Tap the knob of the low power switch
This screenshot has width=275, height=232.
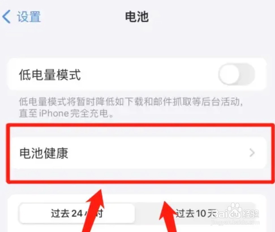tap(229, 74)
